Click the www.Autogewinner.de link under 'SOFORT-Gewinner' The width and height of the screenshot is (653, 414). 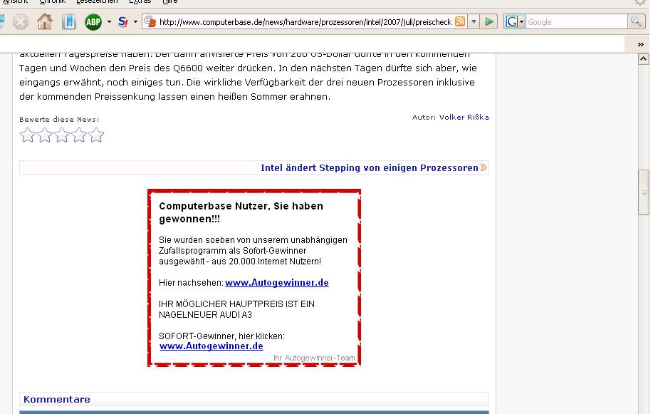(x=211, y=346)
